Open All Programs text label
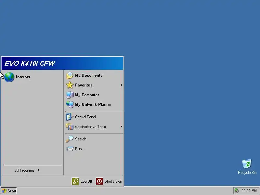Image resolution: width=260 pixels, height=195 pixels. [x=25, y=170]
